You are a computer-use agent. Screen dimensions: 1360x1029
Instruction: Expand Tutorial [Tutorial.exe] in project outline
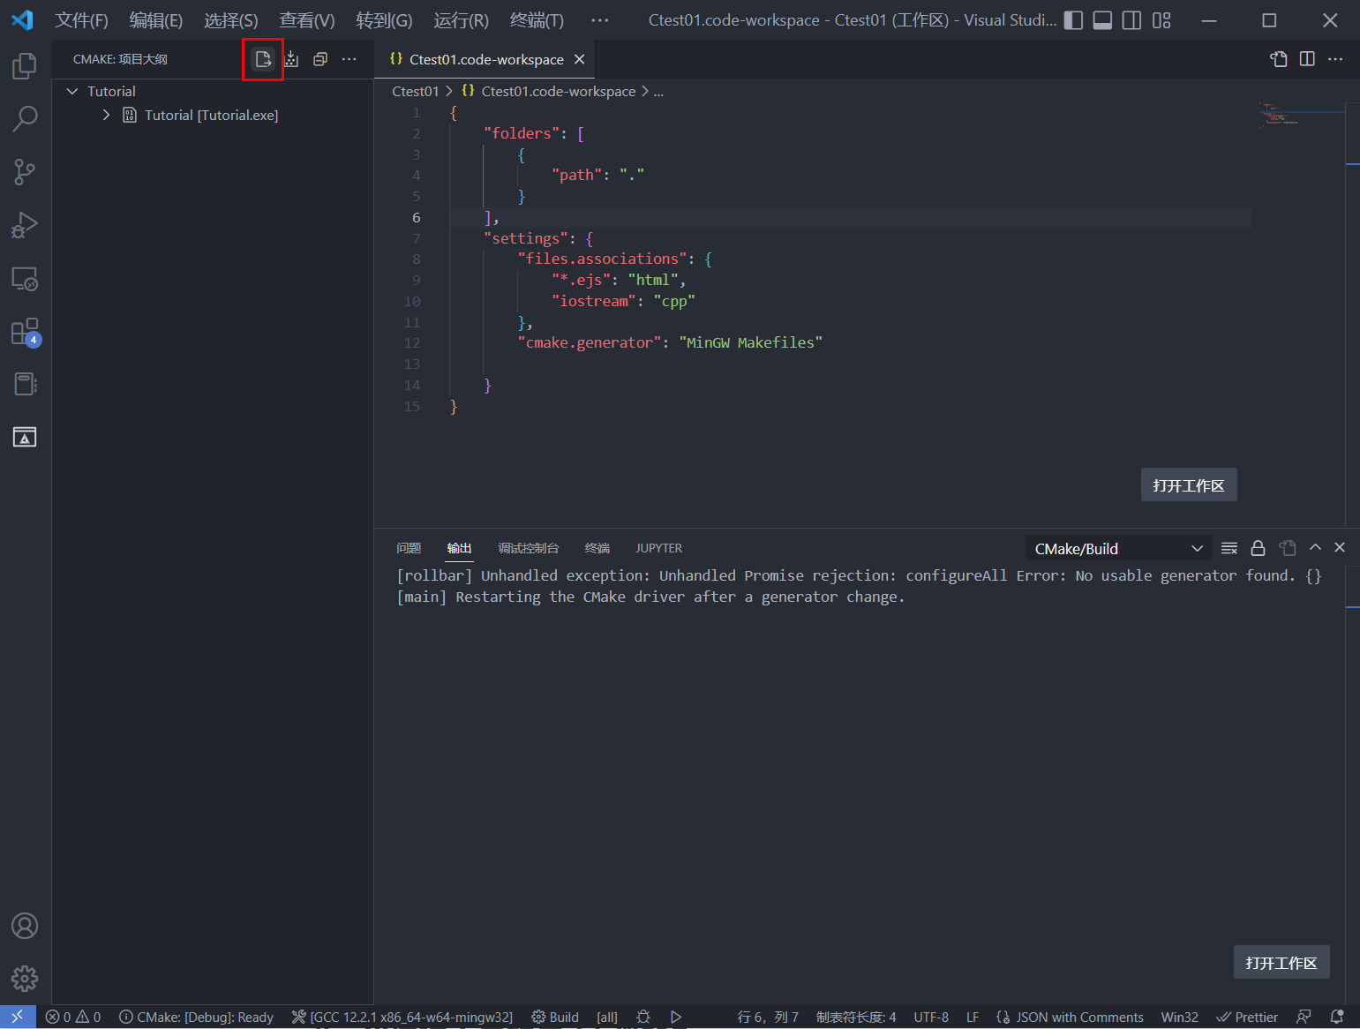[x=106, y=115]
